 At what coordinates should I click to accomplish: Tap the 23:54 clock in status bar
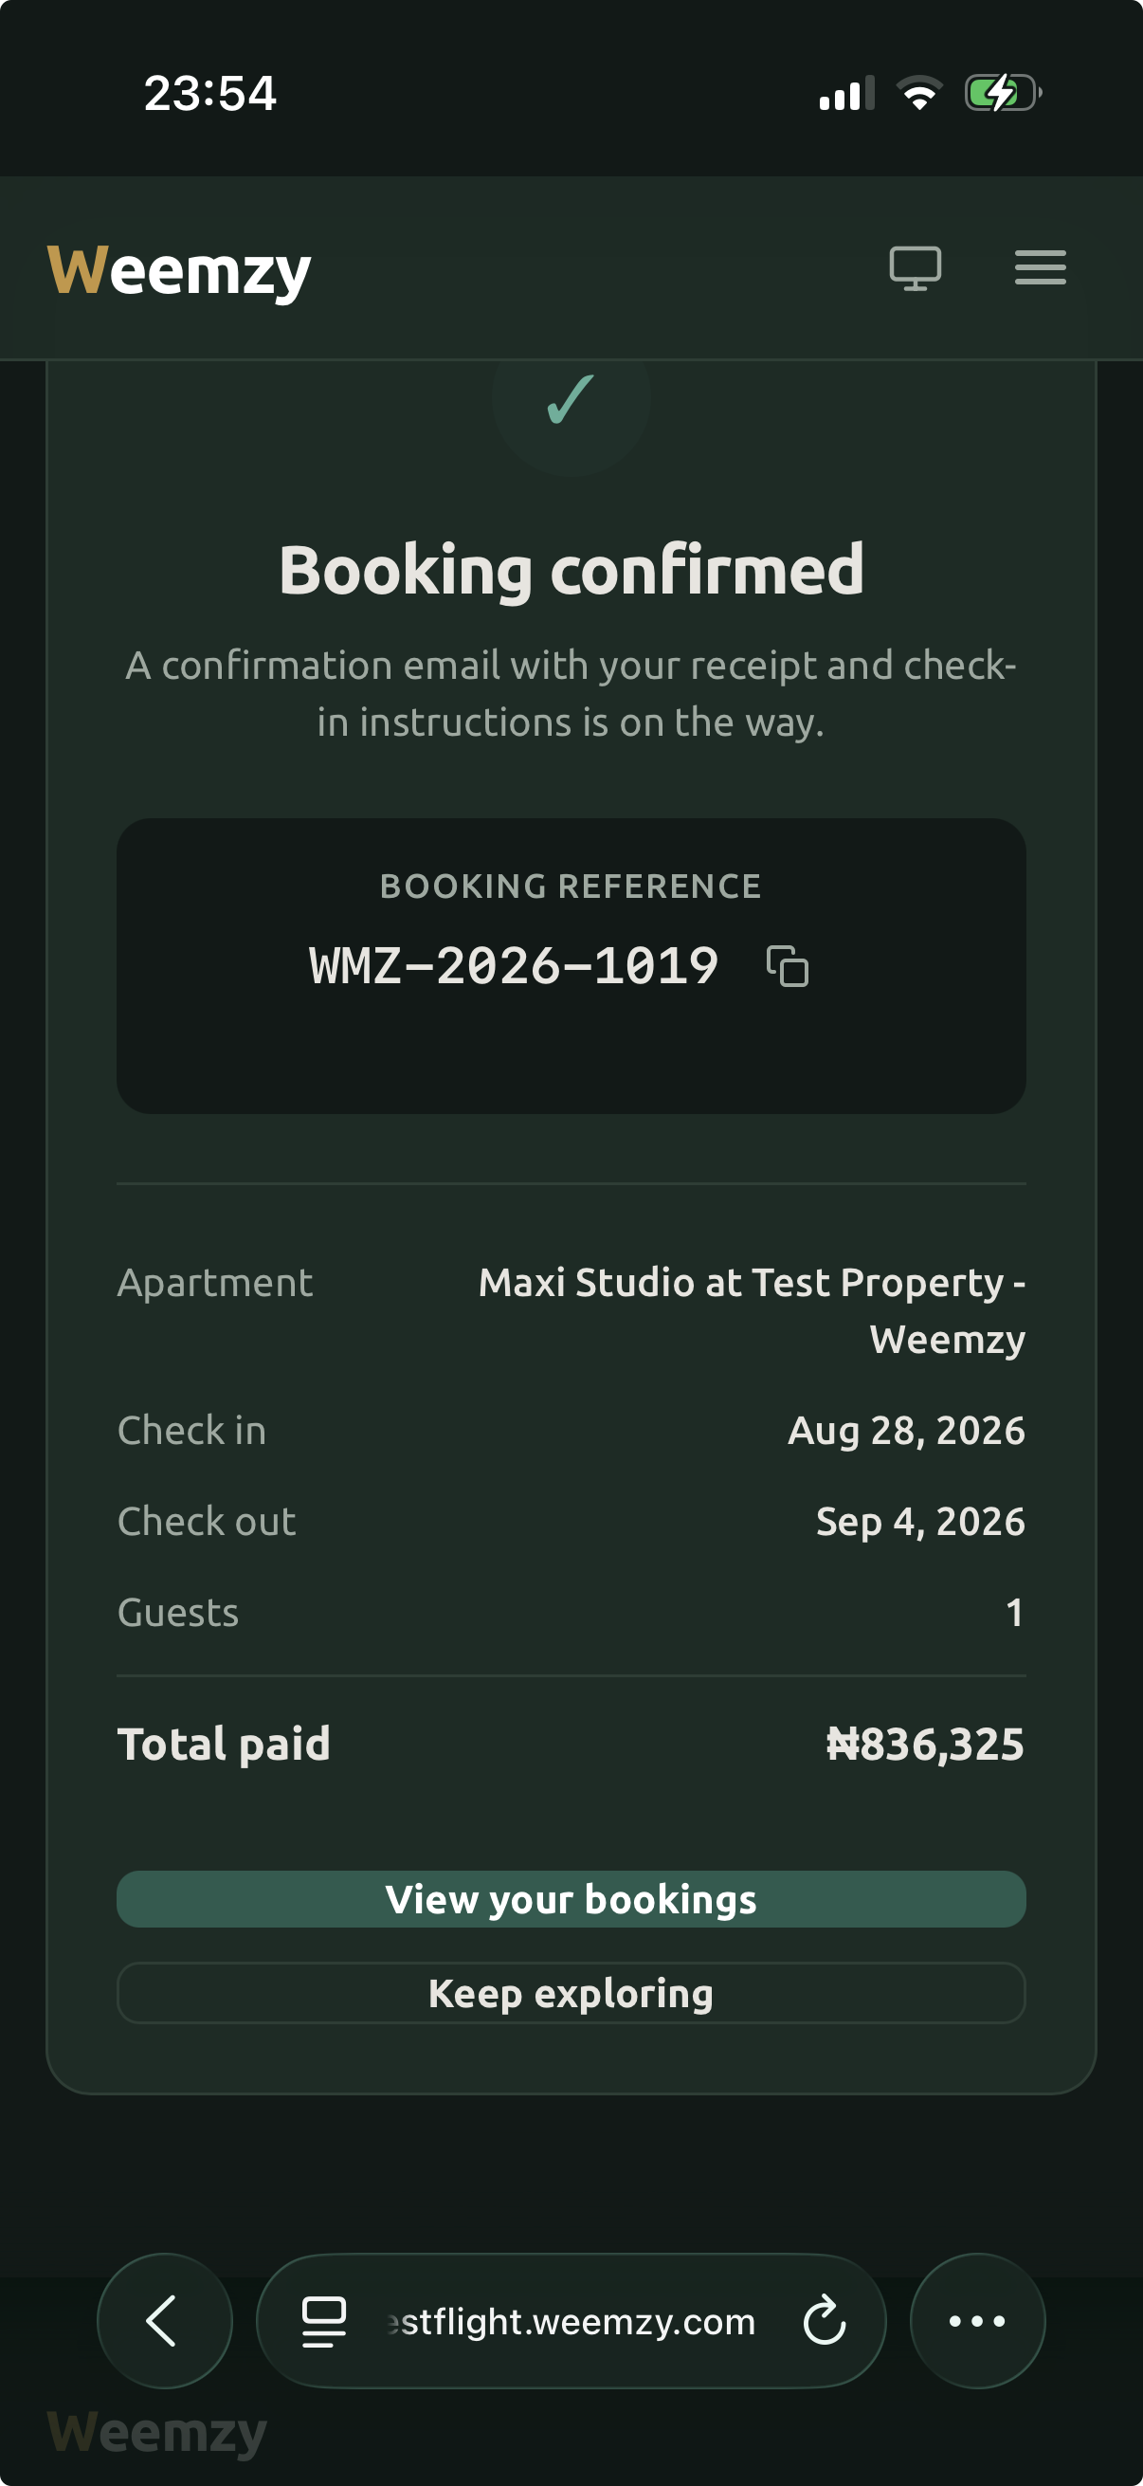point(210,94)
